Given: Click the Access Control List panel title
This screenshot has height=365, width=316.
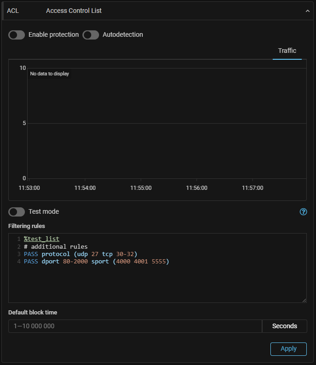Looking at the screenshot, I should pyautogui.click(x=74, y=11).
